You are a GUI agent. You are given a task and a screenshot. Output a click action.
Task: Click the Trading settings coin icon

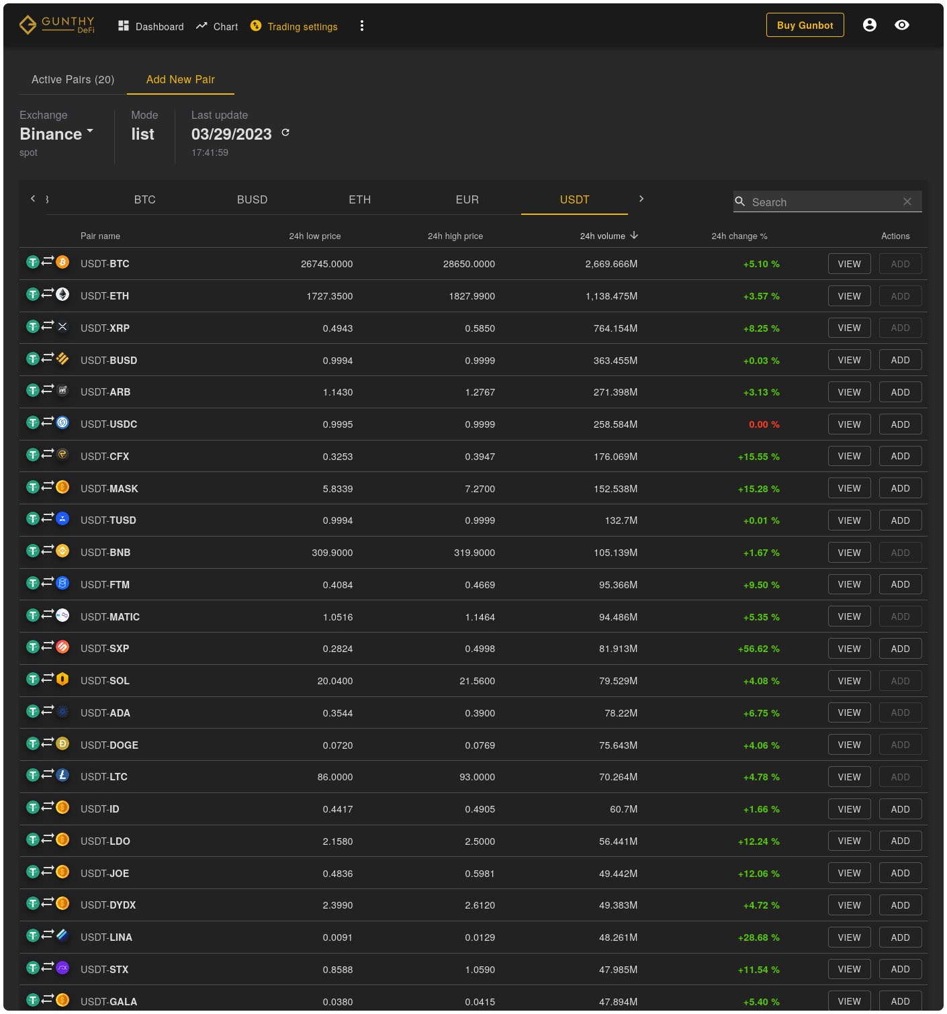point(256,26)
